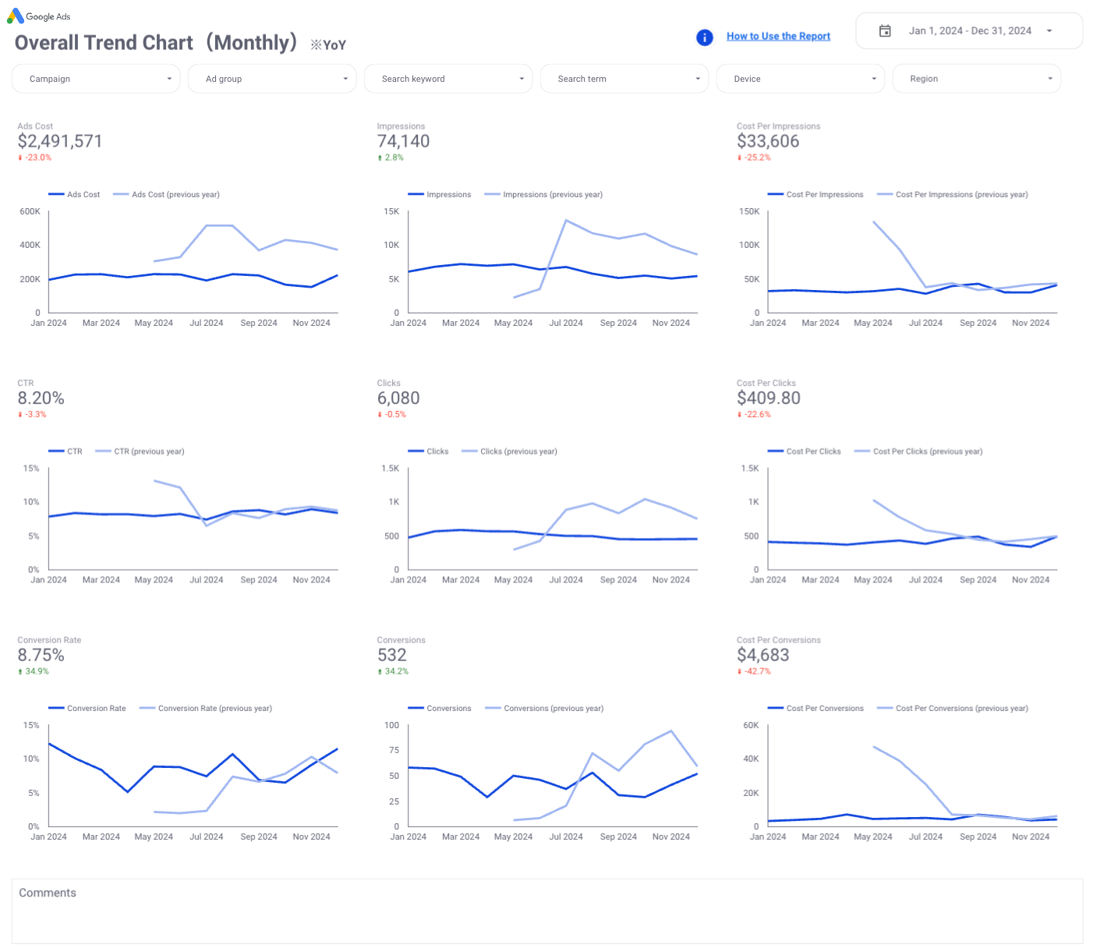This screenshot has width=1093, height=948.
Task: Select the Conversions scorecard value 532
Action: (392, 655)
